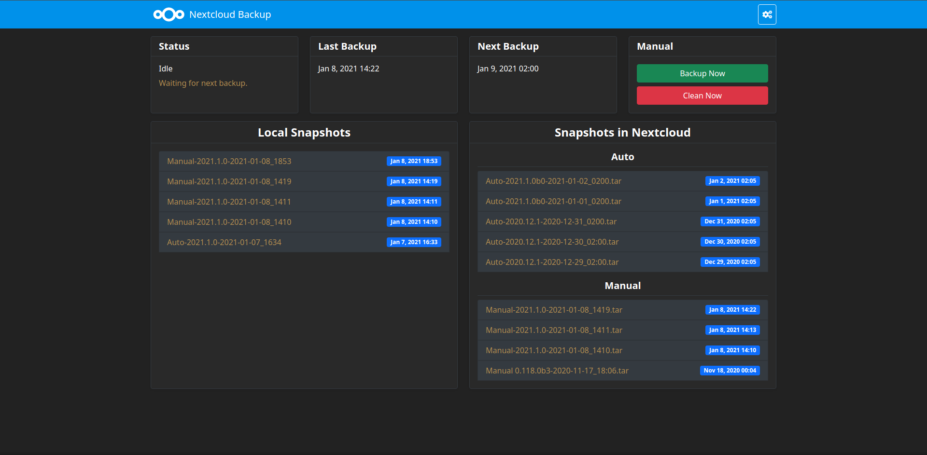The height and width of the screenshot is (455, 927).
Task: Click the Jan 8, 2021 14:13 date badge
Action: [732, 330]
